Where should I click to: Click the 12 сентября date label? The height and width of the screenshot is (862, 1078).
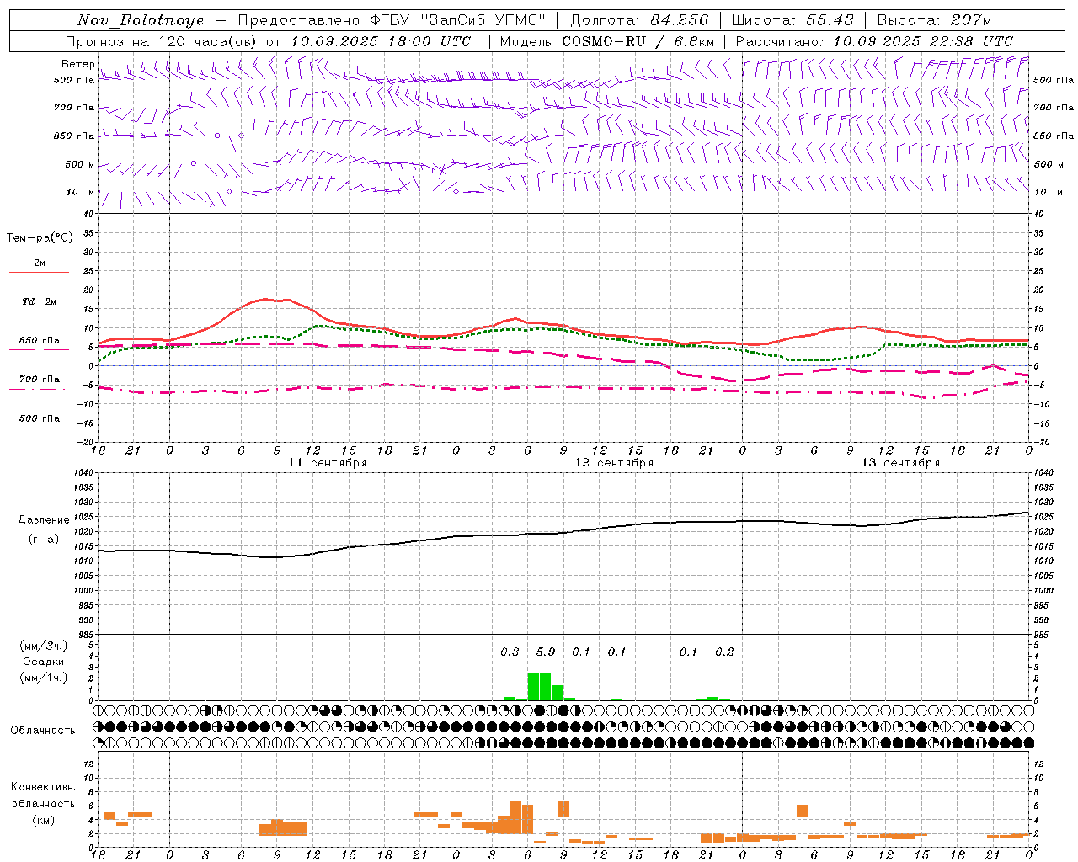pyautogui.click(x=614, y=463)
